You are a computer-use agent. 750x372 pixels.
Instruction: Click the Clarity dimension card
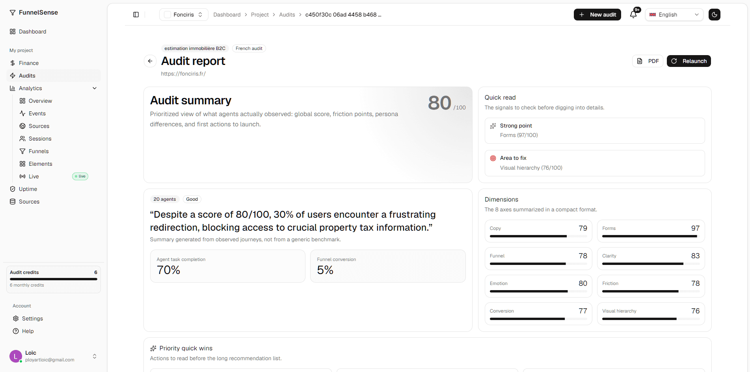point(651,259)
